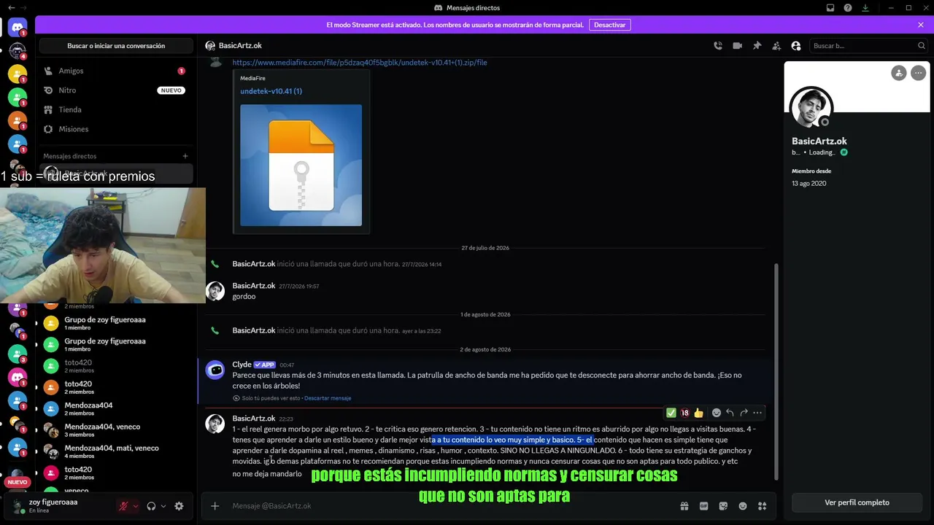
Task: Open the help question mark icon
Action: (848, 7)
